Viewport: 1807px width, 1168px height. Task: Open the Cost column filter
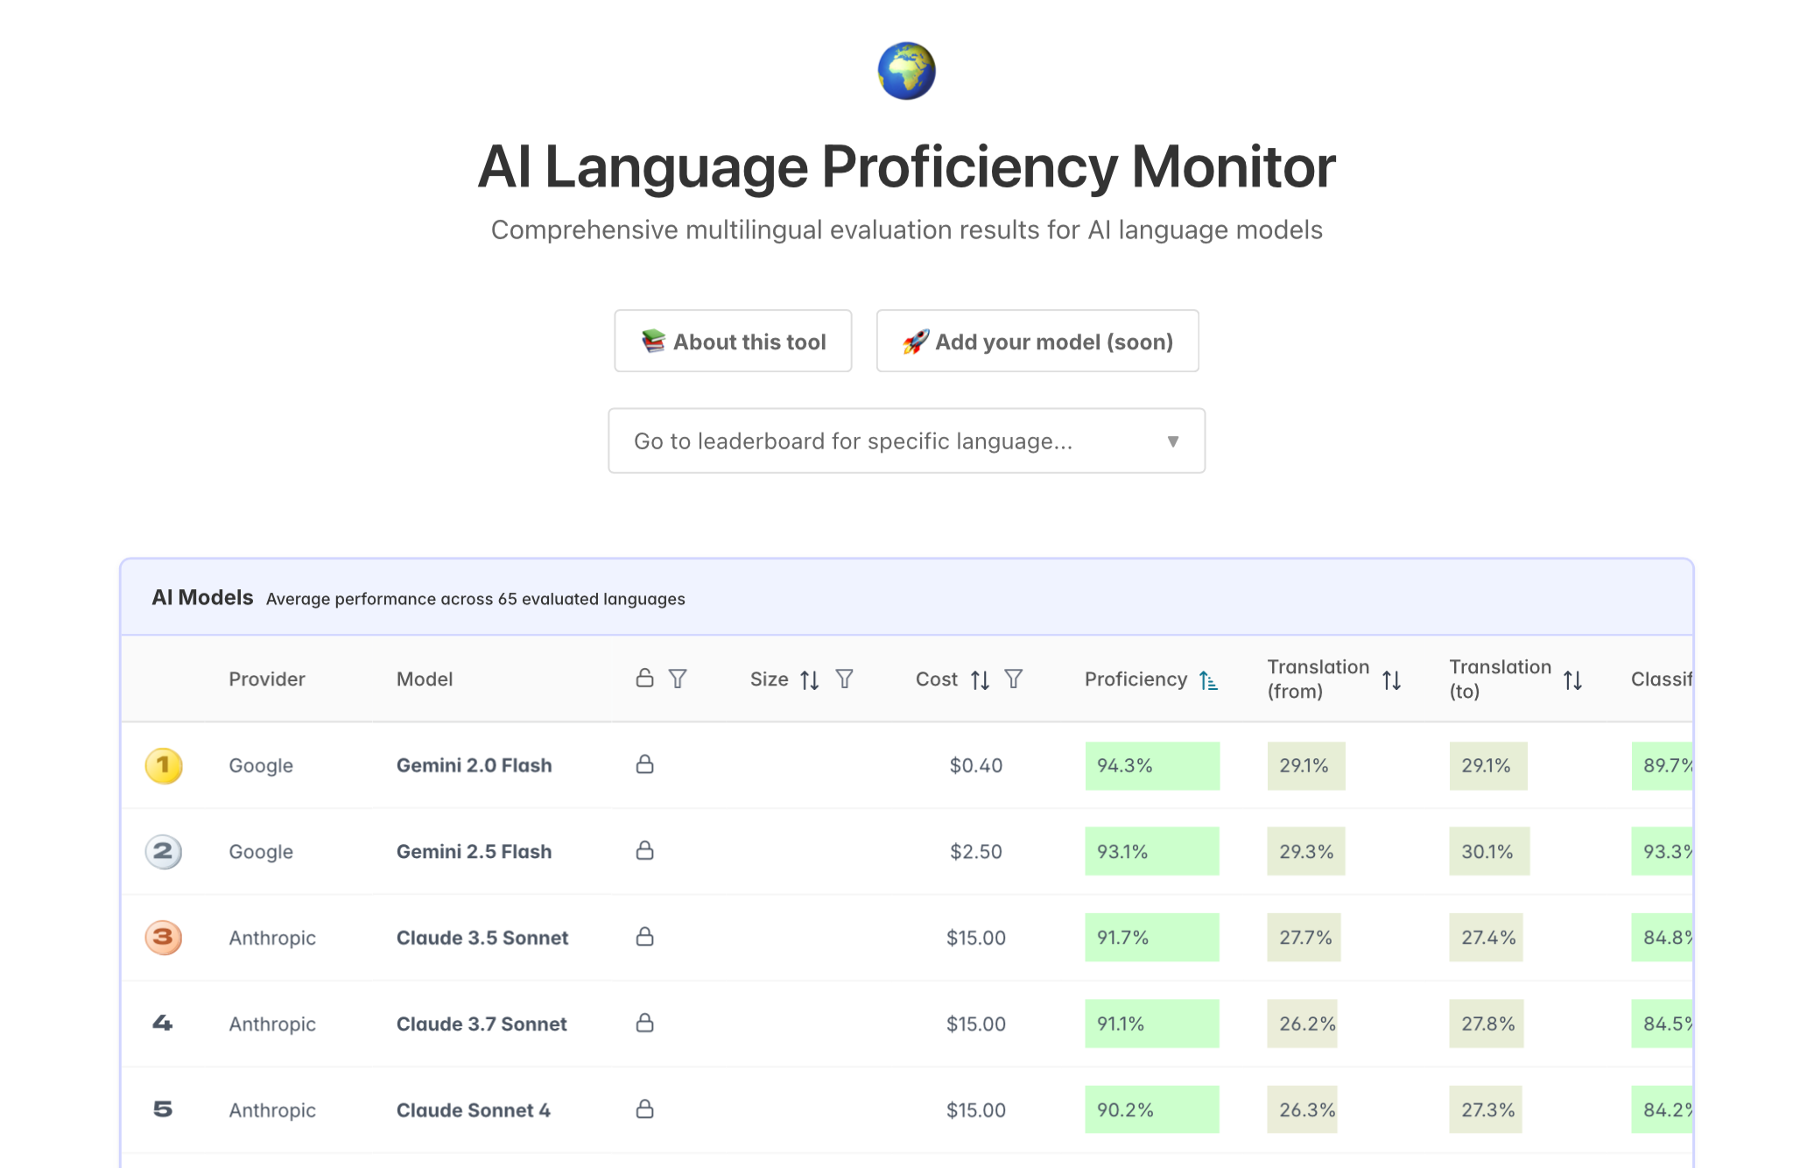click(x=1013, y=679)
